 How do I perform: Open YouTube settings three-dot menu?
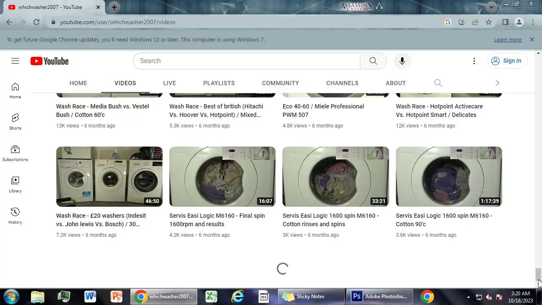tap(474, 61)
